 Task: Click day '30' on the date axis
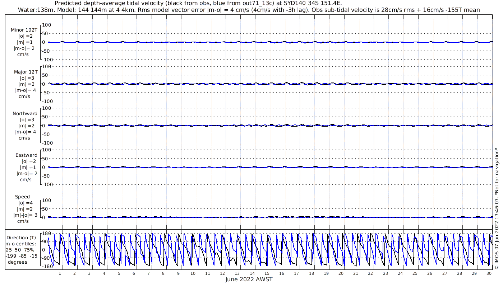point(489,273)
